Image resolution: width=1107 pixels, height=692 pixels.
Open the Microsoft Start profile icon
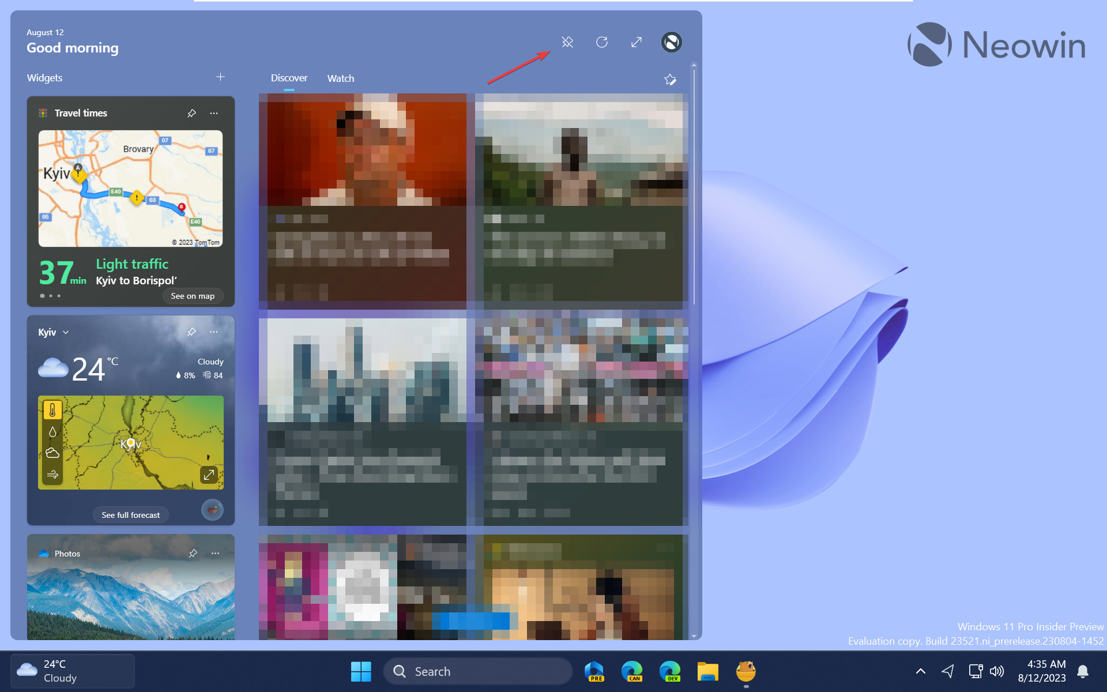671,42
